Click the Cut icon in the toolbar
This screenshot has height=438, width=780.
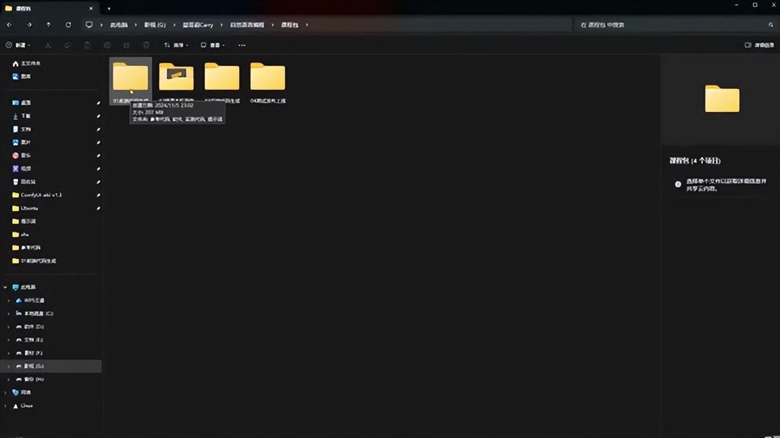tap(48, 45)
